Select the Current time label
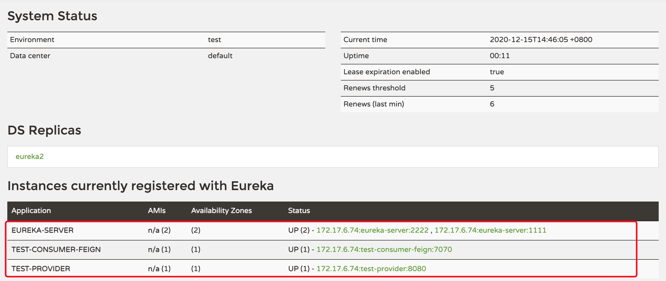Image resolution: width=666 pixels, height=281 pixels. pos(365,39)
